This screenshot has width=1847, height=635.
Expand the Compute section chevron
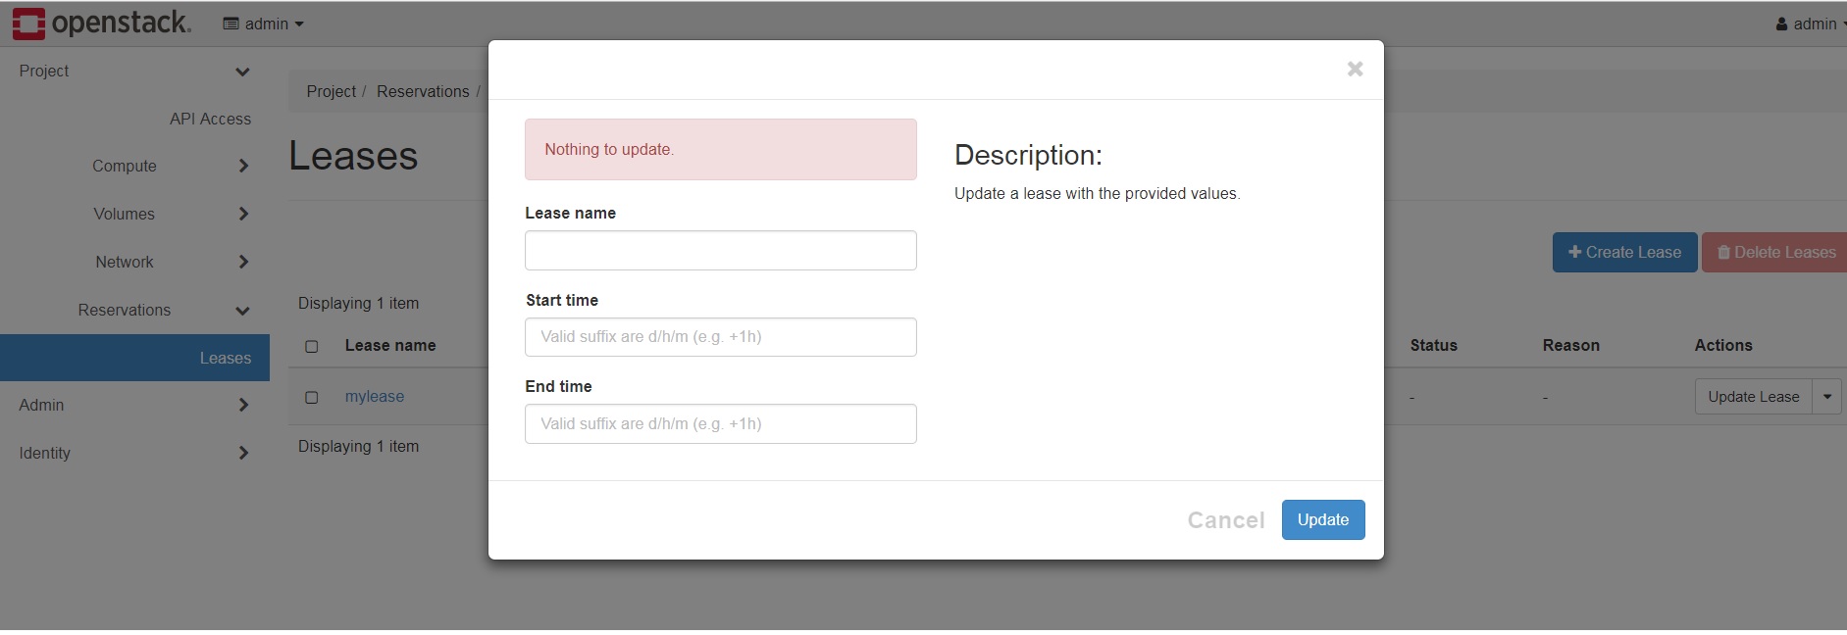tap(243, 167)
